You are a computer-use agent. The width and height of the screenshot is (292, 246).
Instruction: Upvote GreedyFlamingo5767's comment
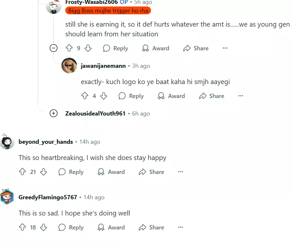point(22,228)
